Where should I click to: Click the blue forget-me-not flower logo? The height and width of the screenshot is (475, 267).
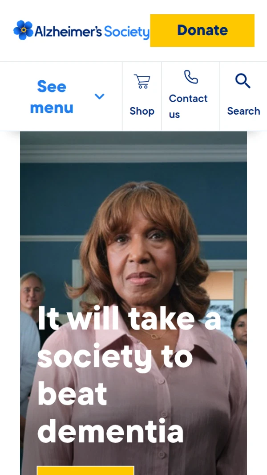pos(23,30)
